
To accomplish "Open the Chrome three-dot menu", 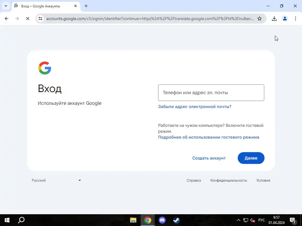I will pyautogui.click(x=295, y=19).
